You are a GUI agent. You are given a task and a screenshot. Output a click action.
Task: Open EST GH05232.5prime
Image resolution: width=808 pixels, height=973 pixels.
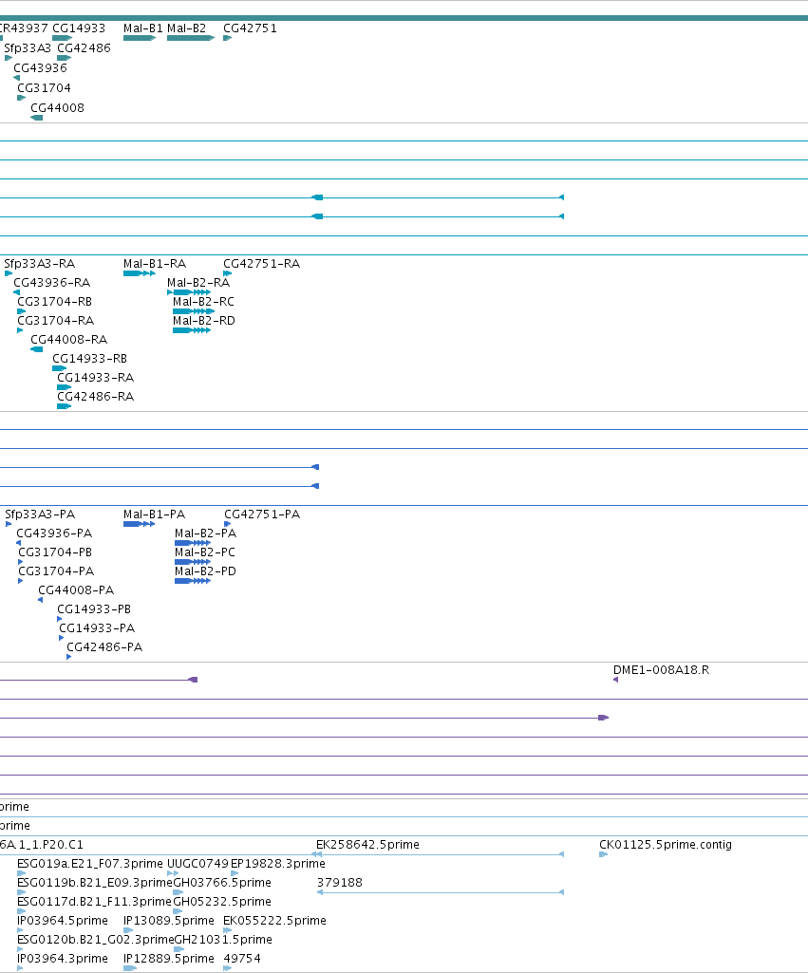[222, 902]
